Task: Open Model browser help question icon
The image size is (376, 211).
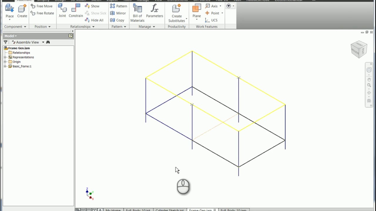Action: click(70, 36)
